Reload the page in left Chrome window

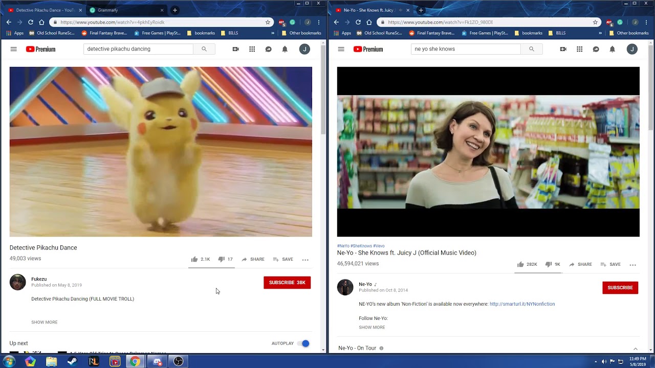coord(31,22)
